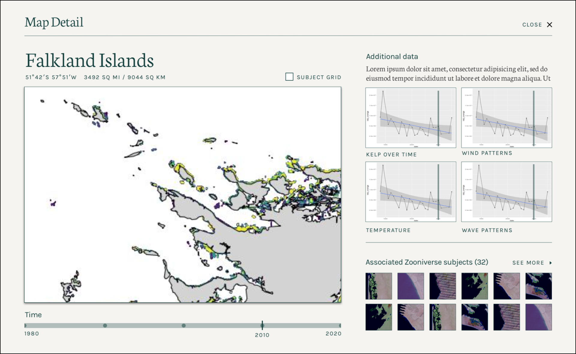Screen dimensions: 576x354
Task: Open the Wave Patterns chart
Action: coord(506,192)
